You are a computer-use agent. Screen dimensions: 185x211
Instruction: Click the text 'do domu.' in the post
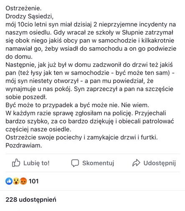(19, 57)
